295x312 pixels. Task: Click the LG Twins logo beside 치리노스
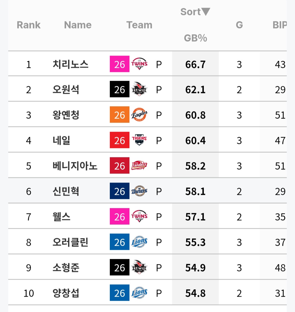(x=139, y=64)
